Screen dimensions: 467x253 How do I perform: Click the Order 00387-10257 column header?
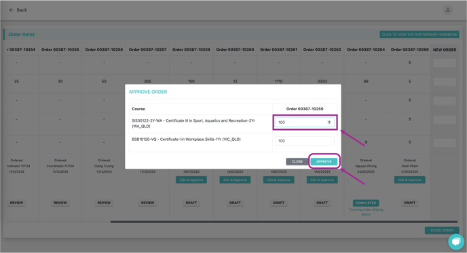147,50
